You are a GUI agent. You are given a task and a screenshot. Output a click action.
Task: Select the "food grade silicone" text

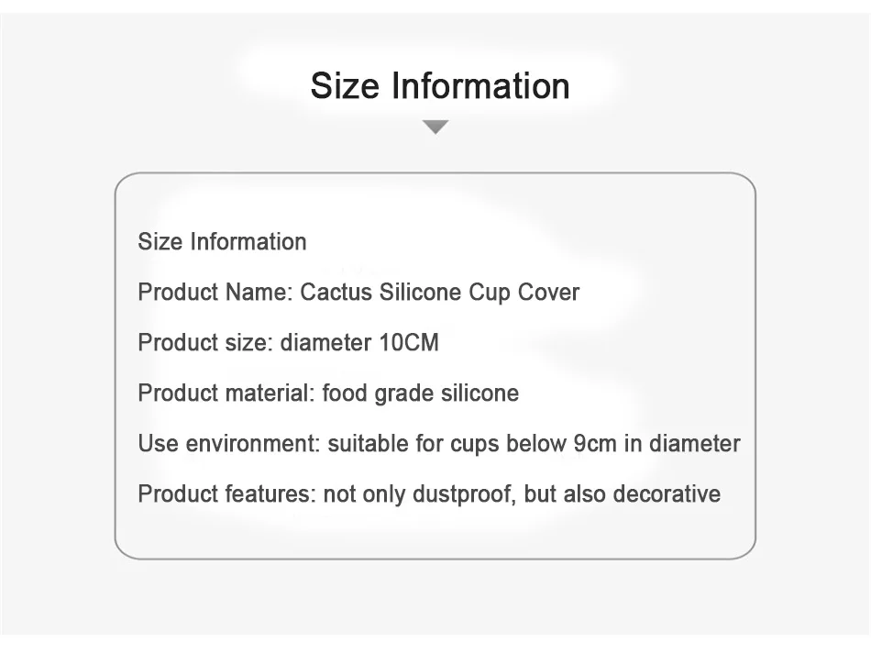click(x=421, y=394)
